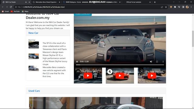Play the LaFerrari YouTube video
The height and width of the screenshot is (109, 194).
120,76
